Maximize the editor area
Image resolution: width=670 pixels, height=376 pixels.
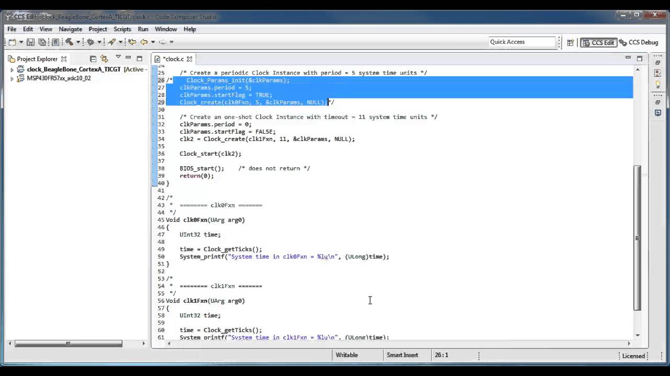(x=639, y=58)
